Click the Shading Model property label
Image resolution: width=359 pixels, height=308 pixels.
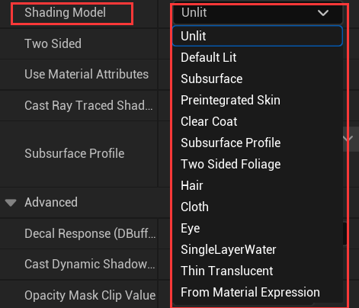click(x=65, y=12)
